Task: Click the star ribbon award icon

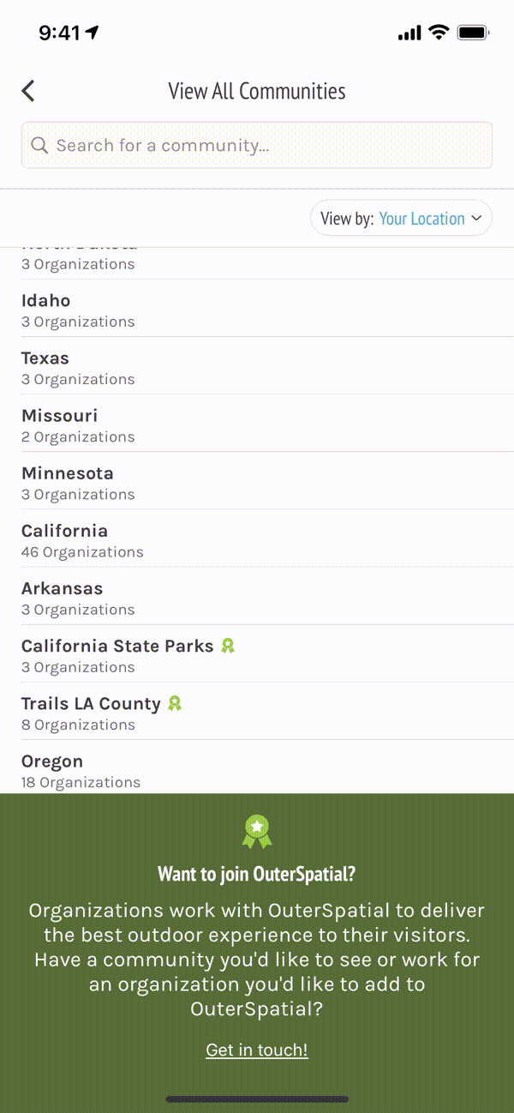Action: [x=257, y=831]
